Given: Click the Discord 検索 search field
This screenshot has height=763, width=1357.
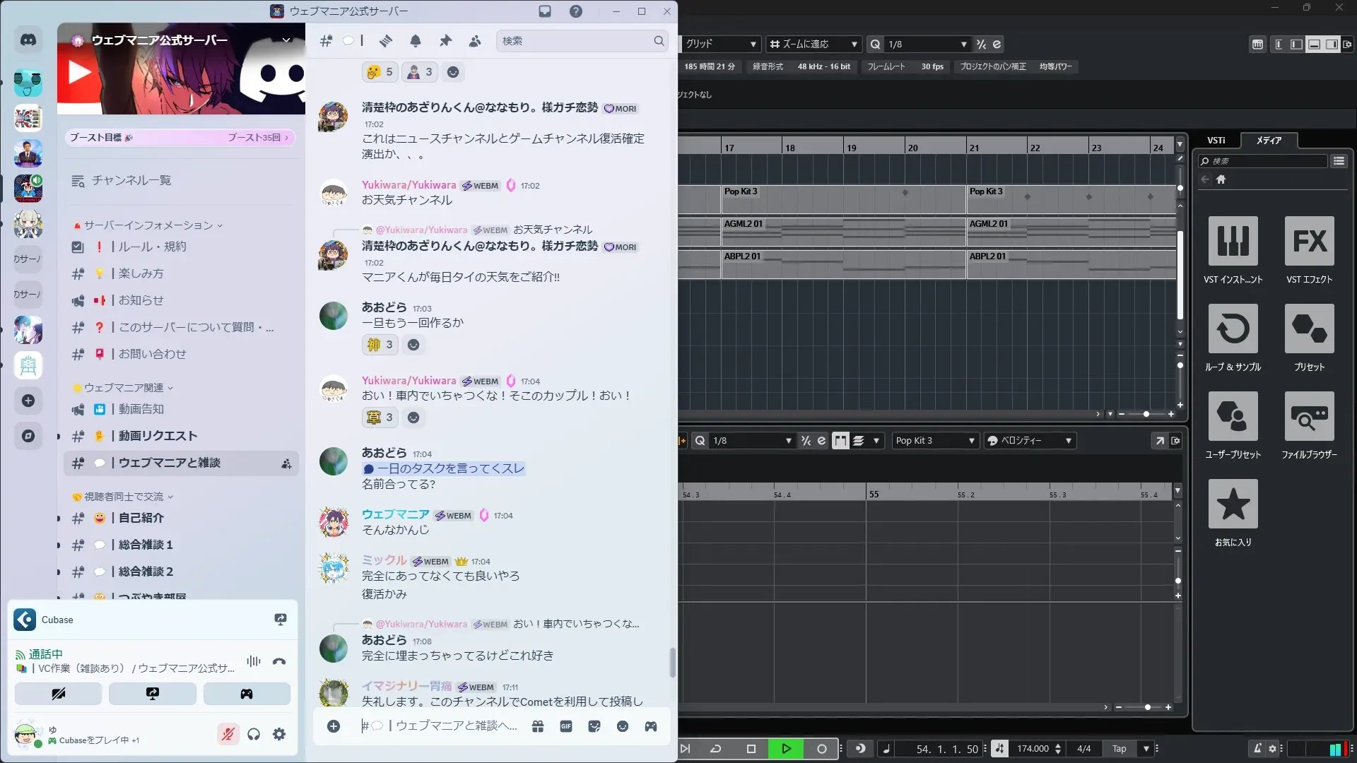Looking at the screenshot, I should click(x=576, y=41).
